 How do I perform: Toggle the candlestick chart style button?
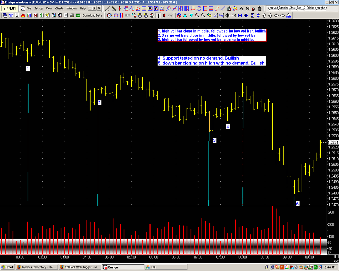point(164,15)
